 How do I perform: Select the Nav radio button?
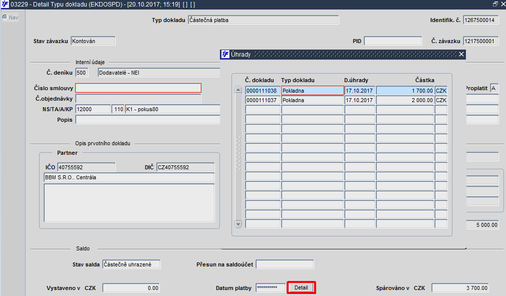pos(5,17)
